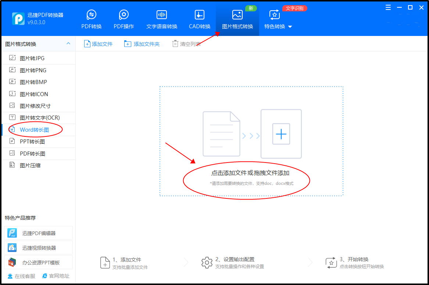The height and width of the screenshot is (285, 429).
Task: Open 迅捷视频转换器 product recommendation
Action: coord(38,248)
